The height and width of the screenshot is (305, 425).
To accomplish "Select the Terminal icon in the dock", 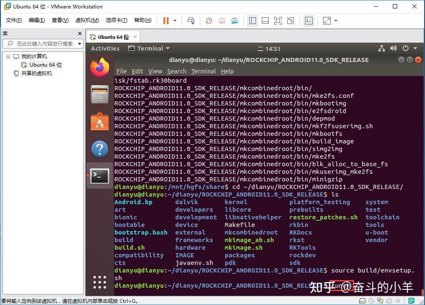I will [100, 176].
